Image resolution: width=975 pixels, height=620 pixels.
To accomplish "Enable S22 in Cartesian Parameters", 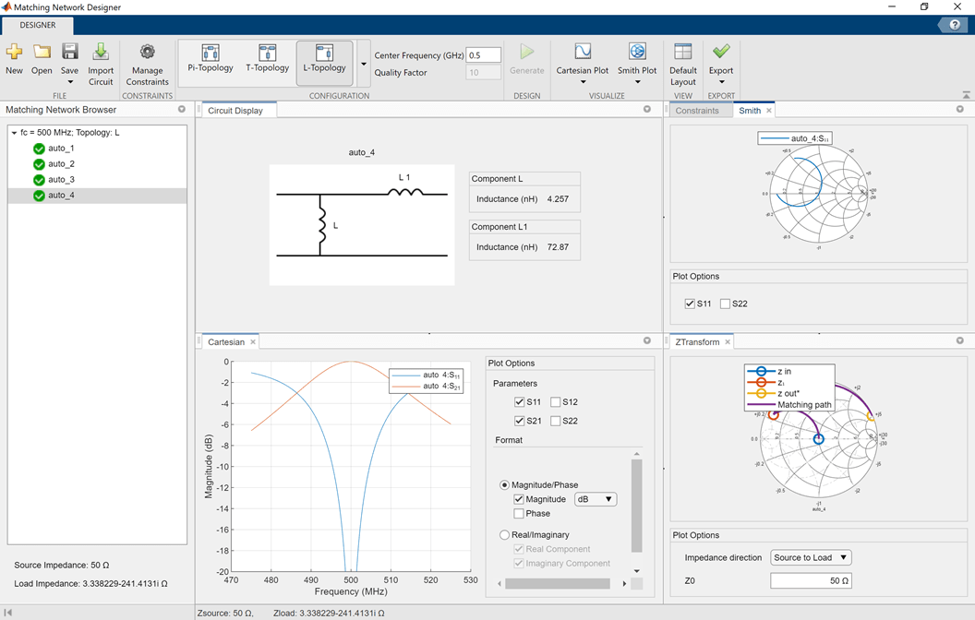I will (555, 421).
